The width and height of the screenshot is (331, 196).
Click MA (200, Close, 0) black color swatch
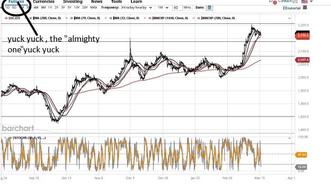click(34, 18)
